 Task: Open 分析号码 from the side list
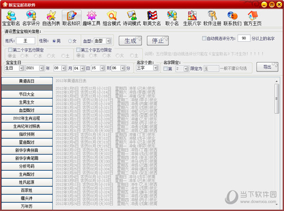27,166
